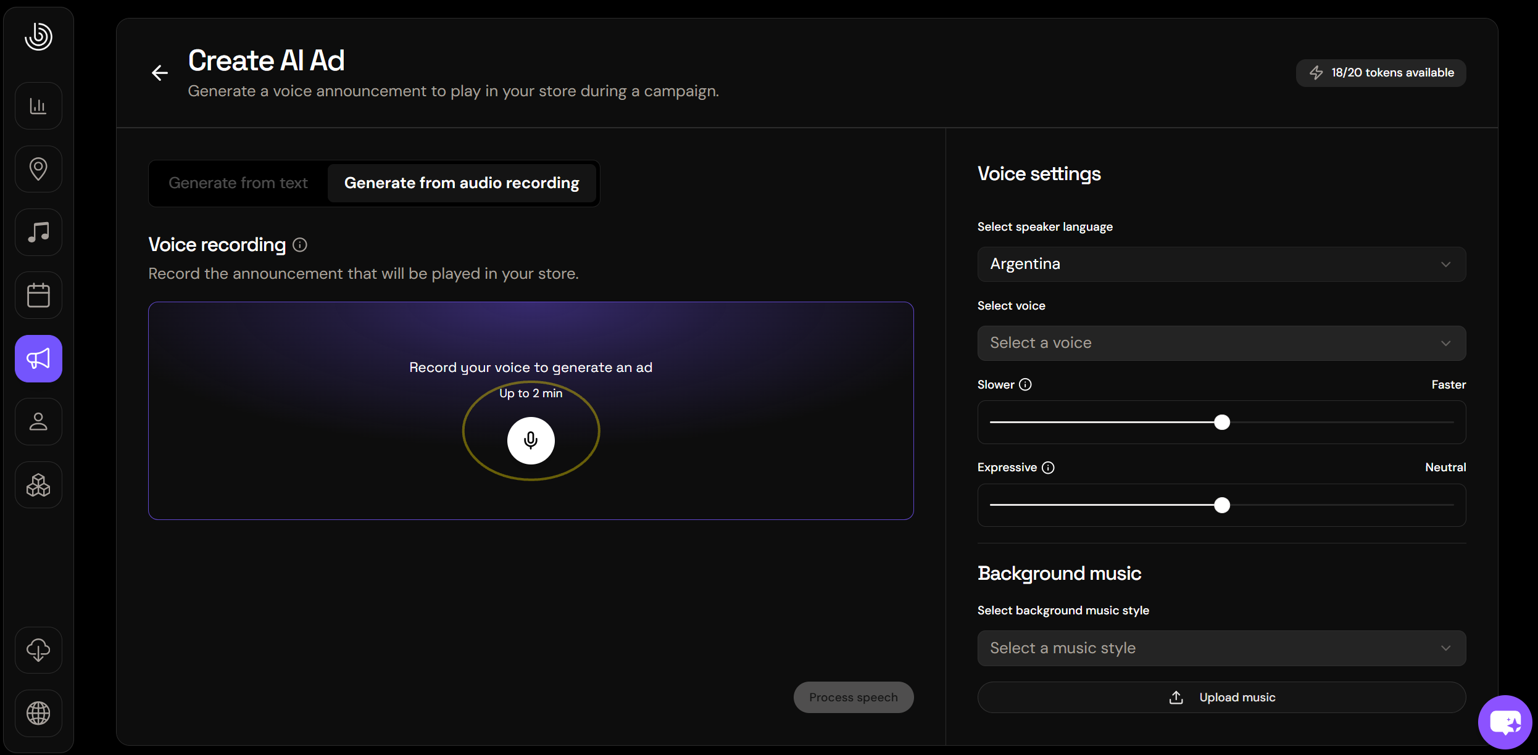Open the calendar schedule sidebar icon

click(x=38, y=295)
